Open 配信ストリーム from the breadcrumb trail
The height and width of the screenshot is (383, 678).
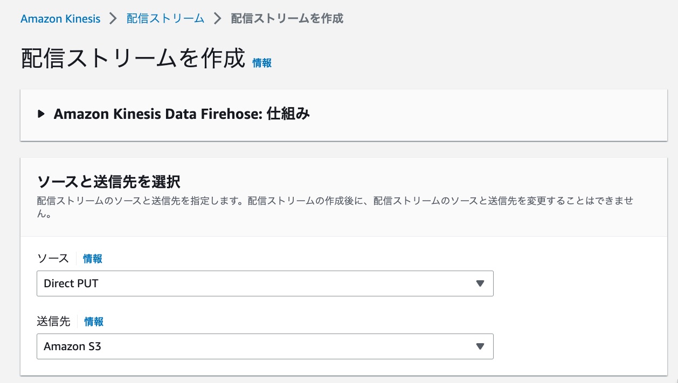[x=165, y=18]
